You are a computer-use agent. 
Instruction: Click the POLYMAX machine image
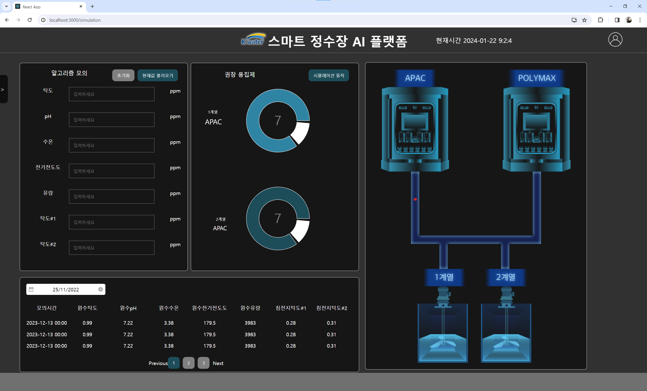click(x=537, y=129)
